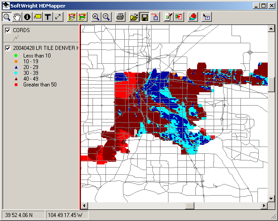Screen dimensions: 278x221
Task: Click second layer stack icon with green layer
Action: [82, 17]
